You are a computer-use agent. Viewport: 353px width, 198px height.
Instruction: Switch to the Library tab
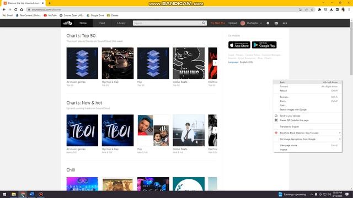[x=121, y=23]
